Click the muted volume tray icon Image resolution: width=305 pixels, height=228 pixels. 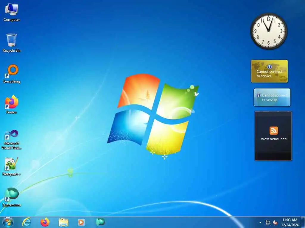(x=275, y=223)
